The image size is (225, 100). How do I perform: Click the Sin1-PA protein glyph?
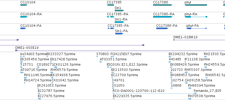[x=119, y=34]
